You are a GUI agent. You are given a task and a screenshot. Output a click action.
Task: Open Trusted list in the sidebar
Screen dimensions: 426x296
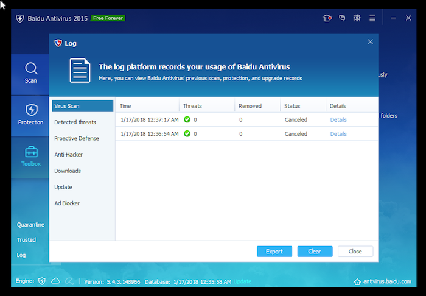[26, 240]
